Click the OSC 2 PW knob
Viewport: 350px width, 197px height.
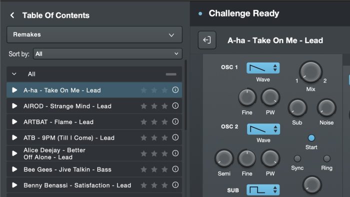coord(270,158)
